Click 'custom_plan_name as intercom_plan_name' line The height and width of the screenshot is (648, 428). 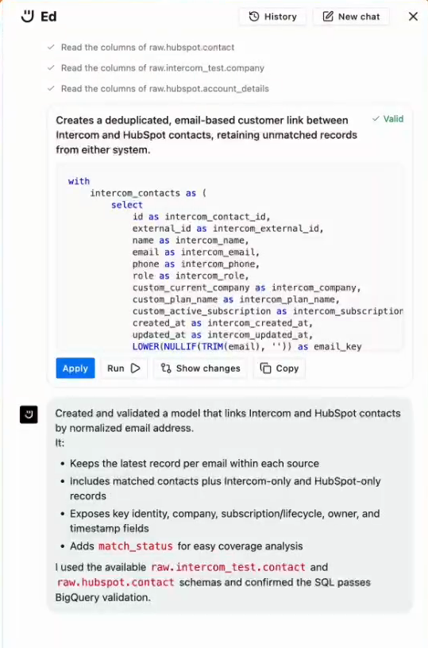pos(236,299)
